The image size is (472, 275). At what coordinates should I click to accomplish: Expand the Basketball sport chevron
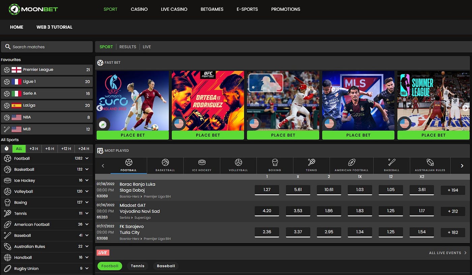(87, 169)
